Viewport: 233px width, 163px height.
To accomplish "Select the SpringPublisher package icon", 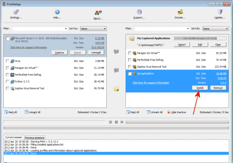I will 134,74.
